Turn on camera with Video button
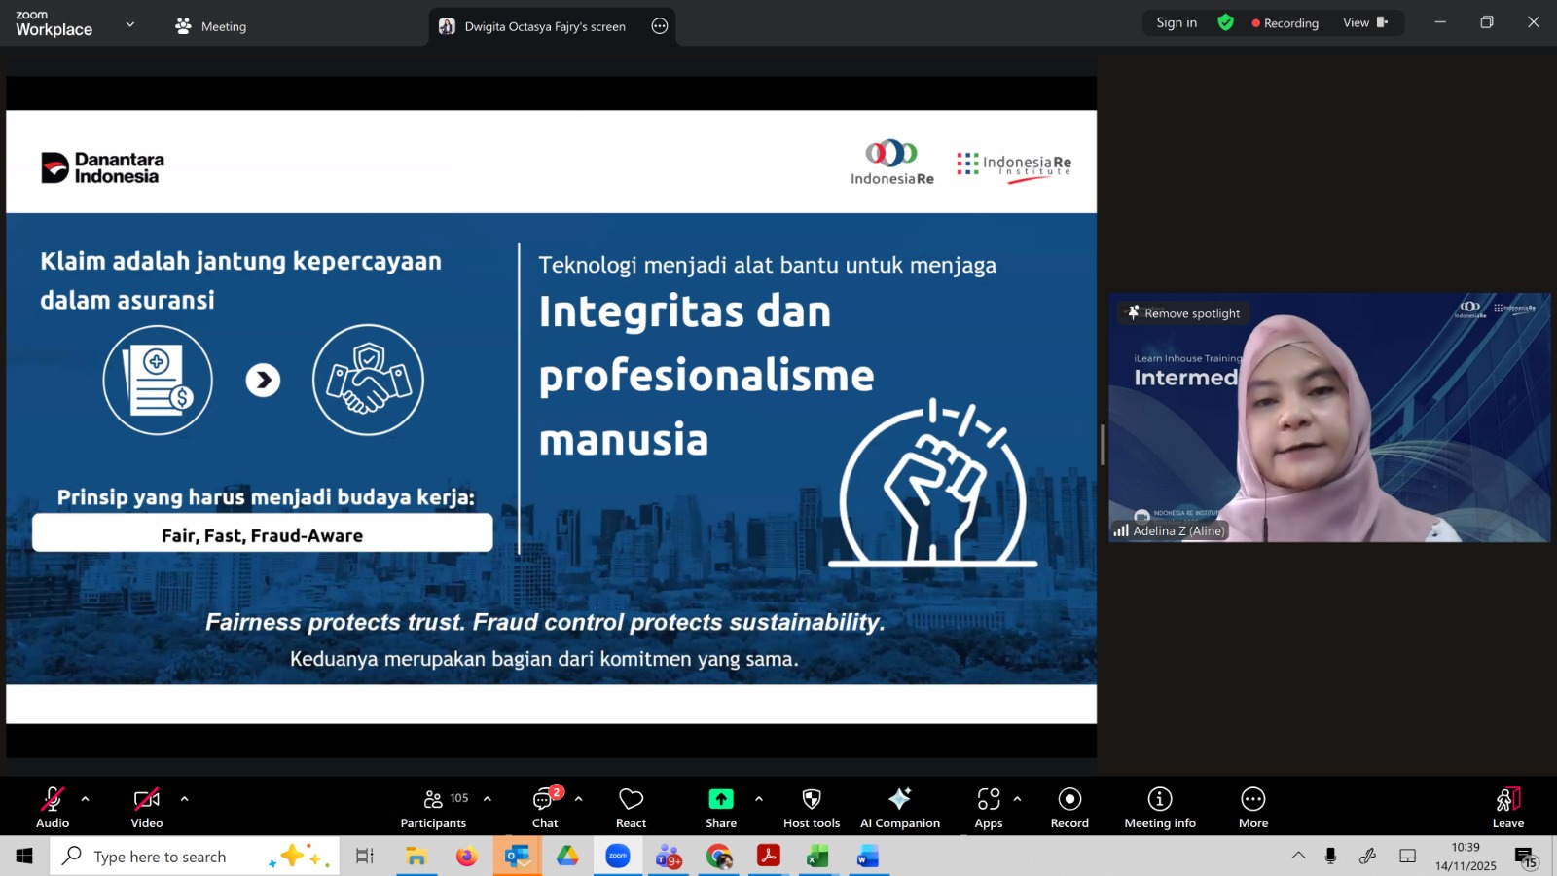 (147, 808)
